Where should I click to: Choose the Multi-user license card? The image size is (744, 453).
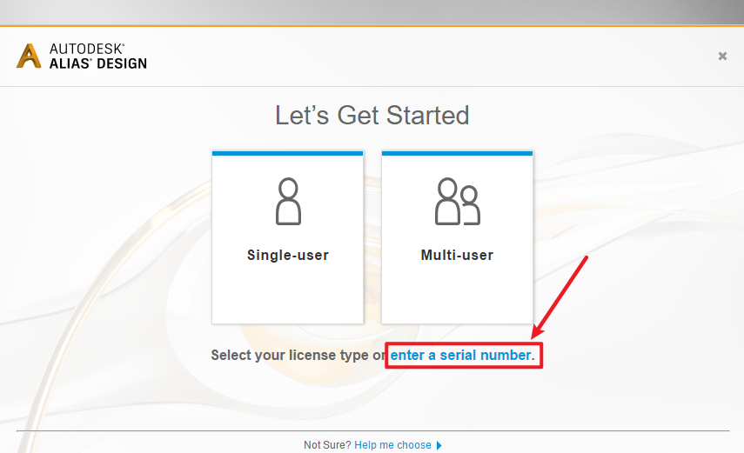458,237
